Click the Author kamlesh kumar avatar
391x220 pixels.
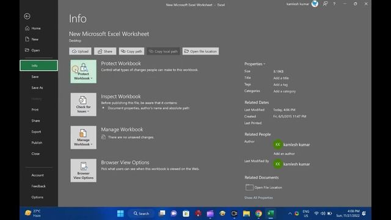277,144
